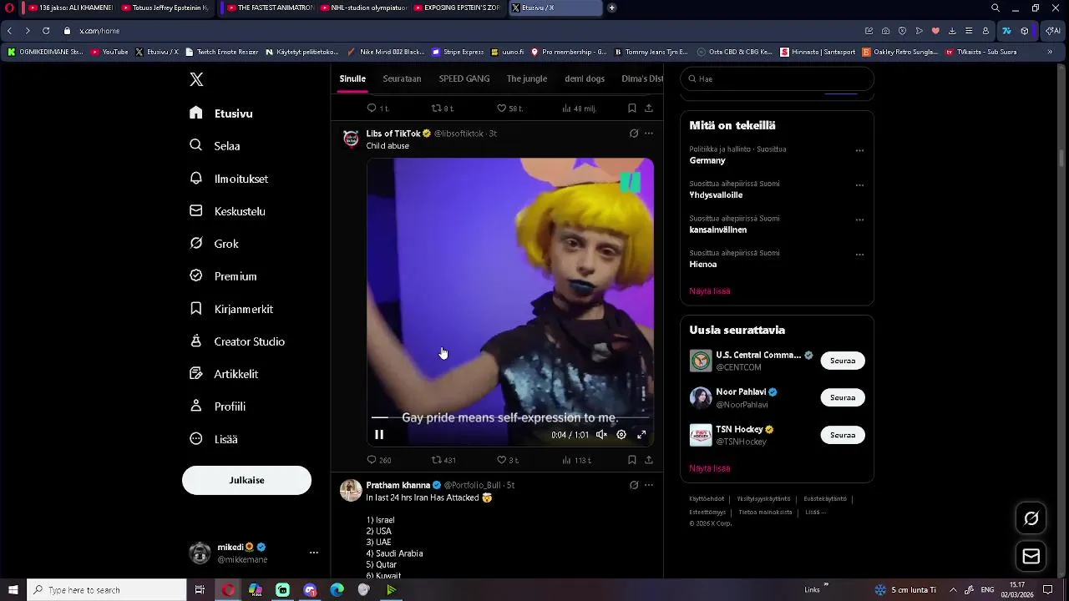Open Profiili page

click(x=217, y=407)
